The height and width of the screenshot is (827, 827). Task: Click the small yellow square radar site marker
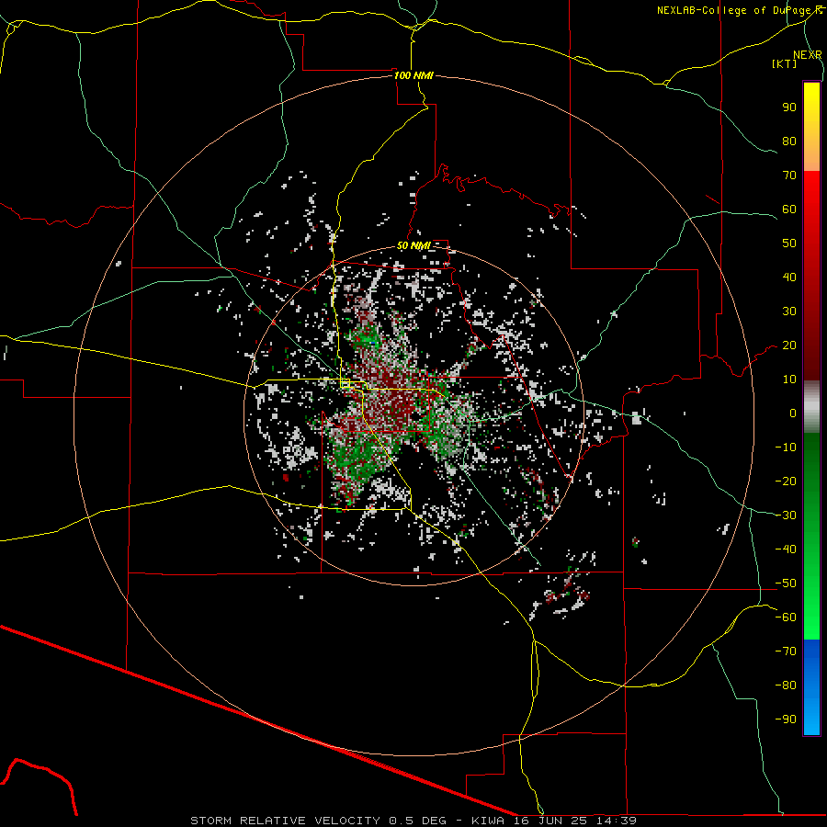coord(346,383)
